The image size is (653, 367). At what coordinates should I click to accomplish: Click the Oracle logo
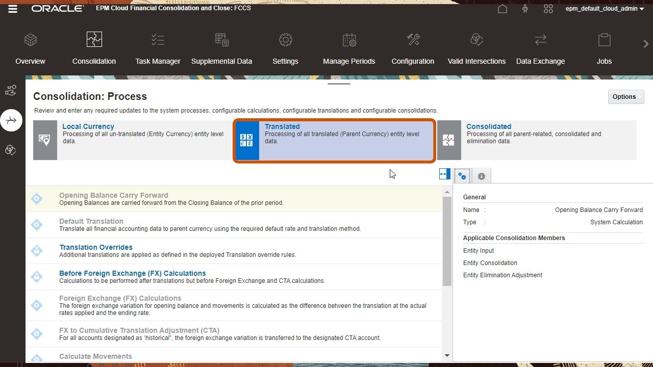(x=58, y=9)
